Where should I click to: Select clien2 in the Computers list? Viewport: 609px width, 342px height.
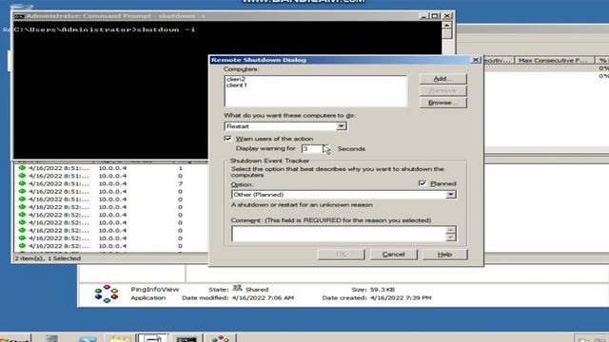coord(236,79)
